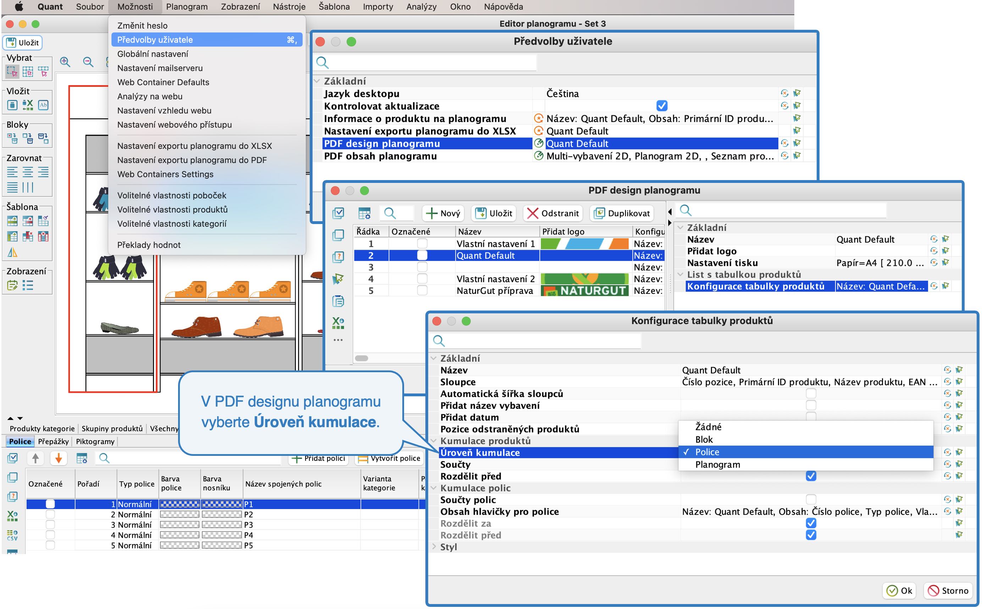
Task: Enable Přidat název vybavení checkbox
Action: pos(811,405)
